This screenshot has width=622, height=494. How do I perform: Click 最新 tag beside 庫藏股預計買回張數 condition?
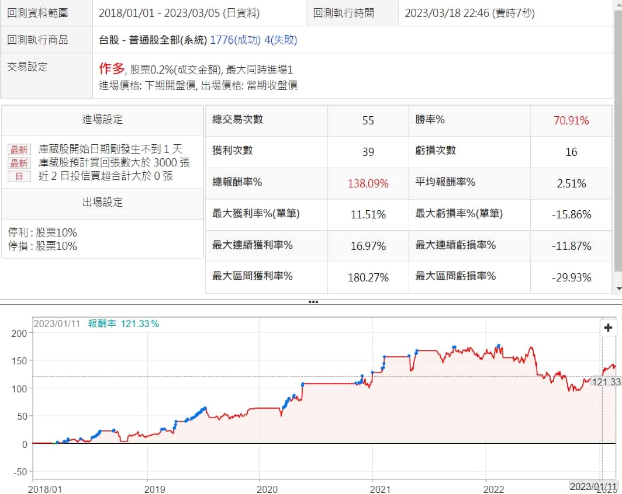19,163
